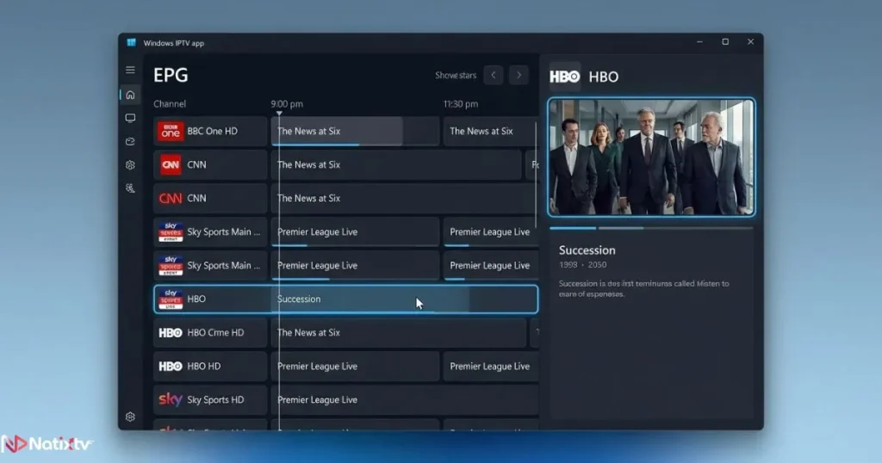
Task: Click the Show stars label
Action: click(x=456, y=75)
